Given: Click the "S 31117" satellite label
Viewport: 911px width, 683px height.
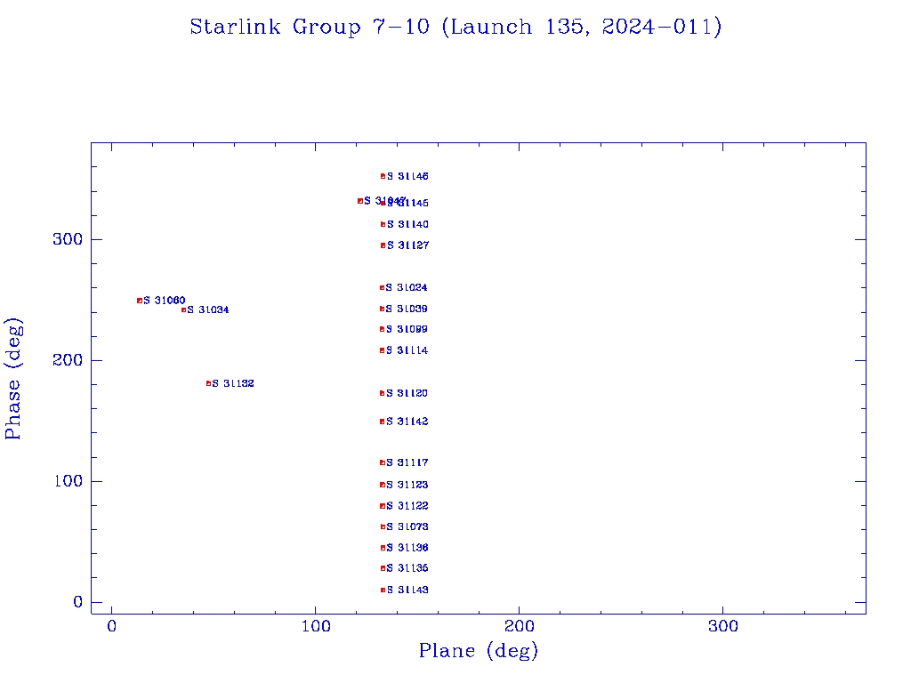Looking at the screenshot, I should pyautogui.click(x=407, y=462).
